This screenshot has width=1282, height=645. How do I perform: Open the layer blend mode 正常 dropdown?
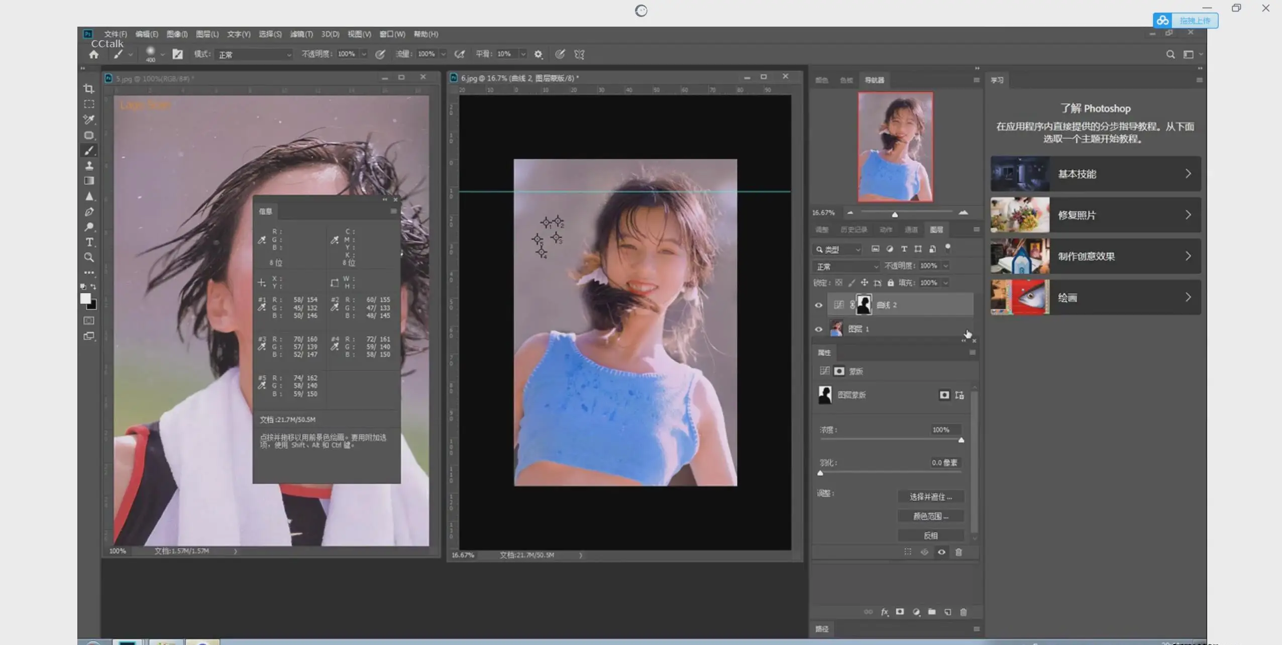coord(846,266)
